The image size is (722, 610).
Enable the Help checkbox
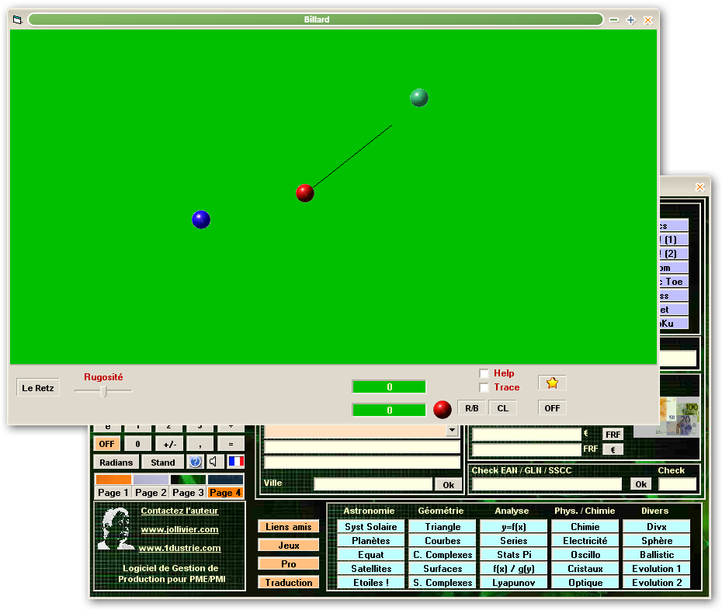coord(484,373)
